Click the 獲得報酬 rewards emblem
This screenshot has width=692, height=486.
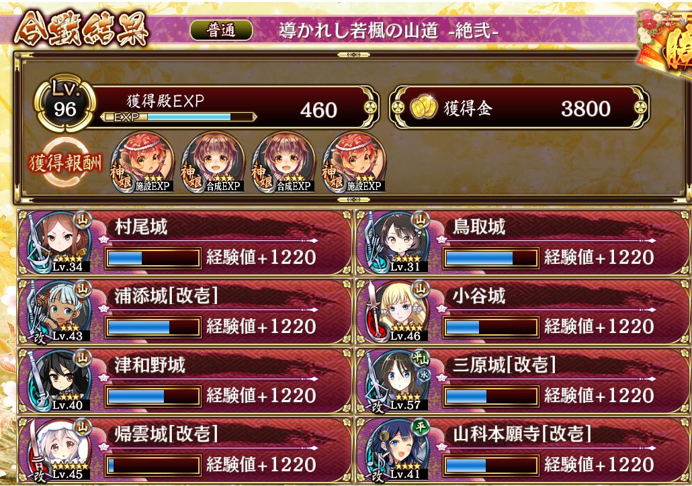point(65,162)
